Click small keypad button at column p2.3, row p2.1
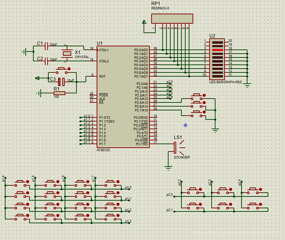Viewport: 285px width, 240px height. pyautogui.click(x=223, y=206)
